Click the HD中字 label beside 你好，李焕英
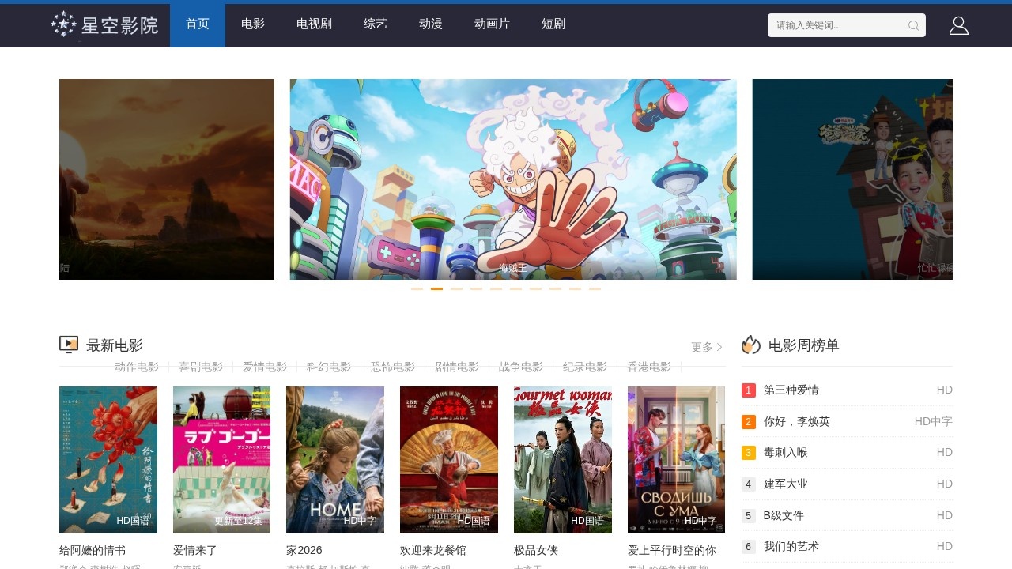This screenshot has height=569, width=1012. 934,421
